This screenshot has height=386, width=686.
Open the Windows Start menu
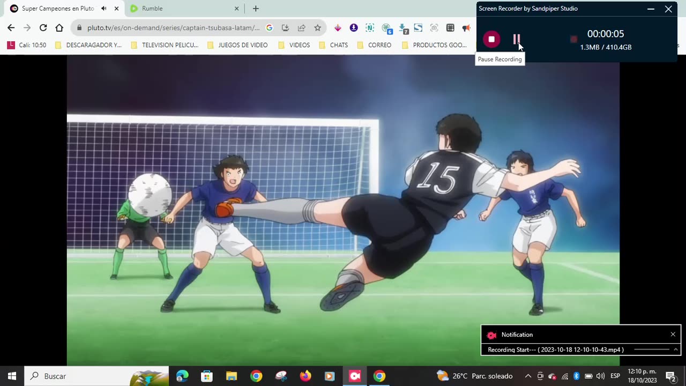click(x=12, y=376)
